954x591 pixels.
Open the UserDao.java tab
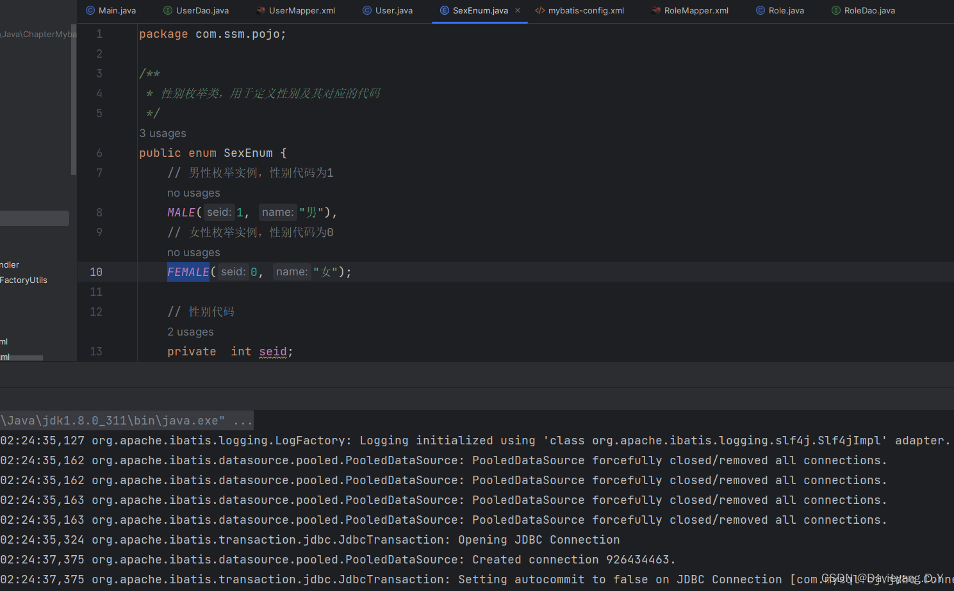pos(196,11)
